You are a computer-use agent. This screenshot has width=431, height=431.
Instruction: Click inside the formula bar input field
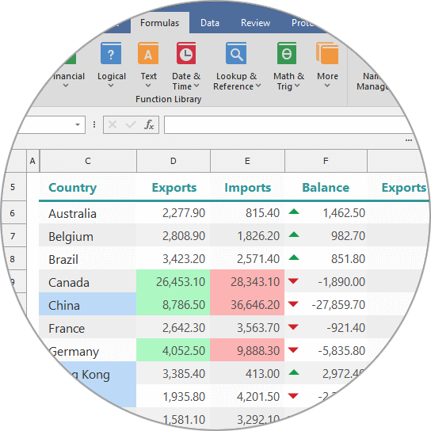(286, 125)
